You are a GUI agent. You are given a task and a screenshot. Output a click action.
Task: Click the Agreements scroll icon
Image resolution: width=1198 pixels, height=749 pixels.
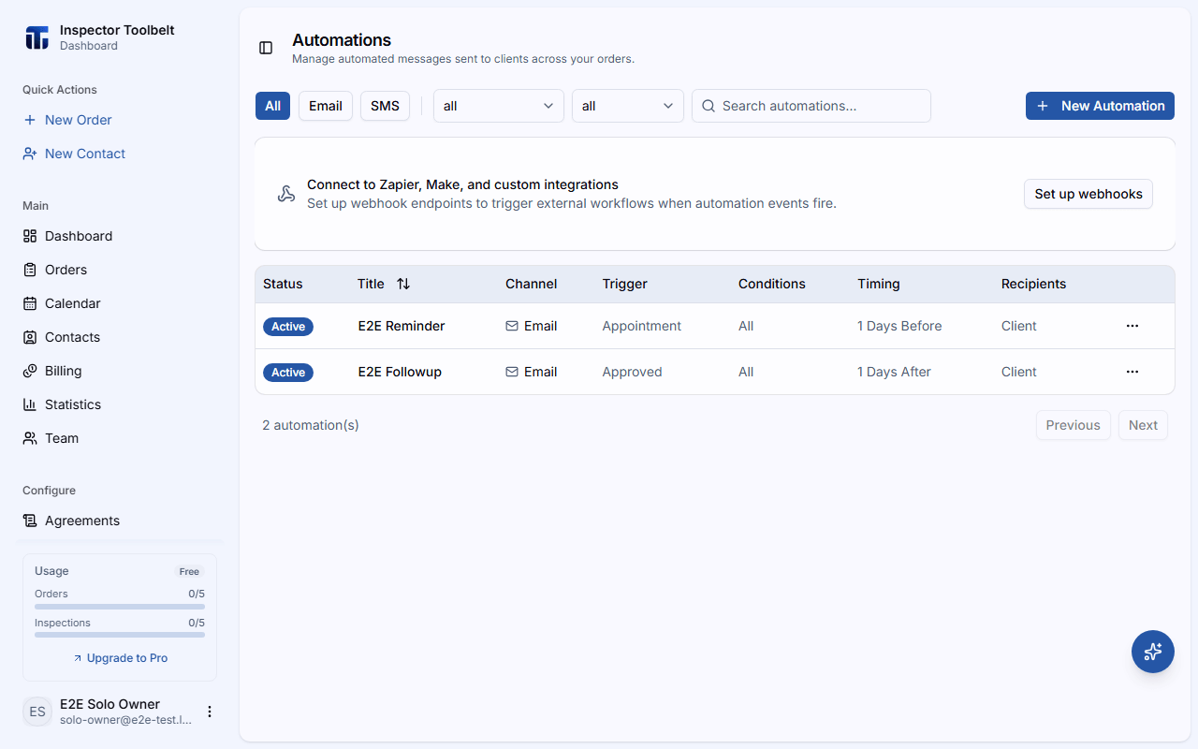click(x=30, y=521)
